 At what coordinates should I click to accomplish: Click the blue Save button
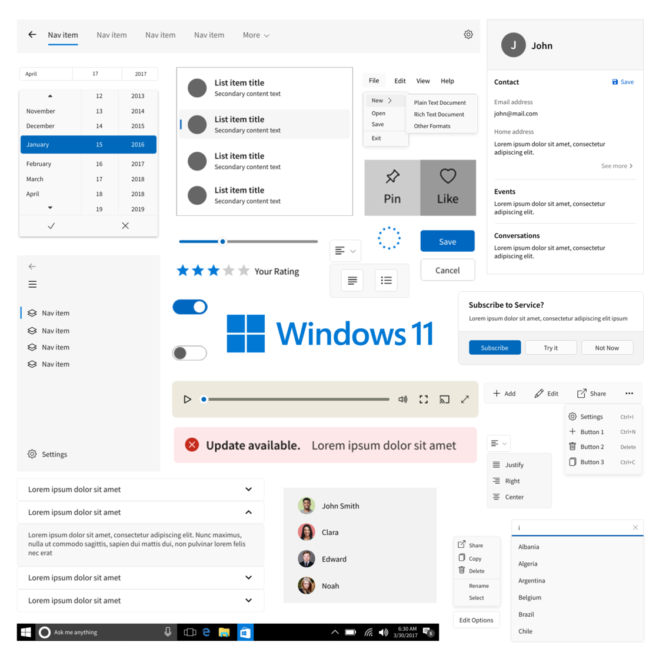tap(448, 241)
